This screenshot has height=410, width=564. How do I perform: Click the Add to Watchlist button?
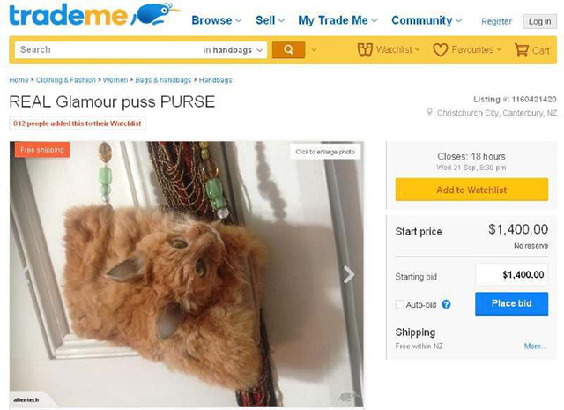(x=471, y=190)
